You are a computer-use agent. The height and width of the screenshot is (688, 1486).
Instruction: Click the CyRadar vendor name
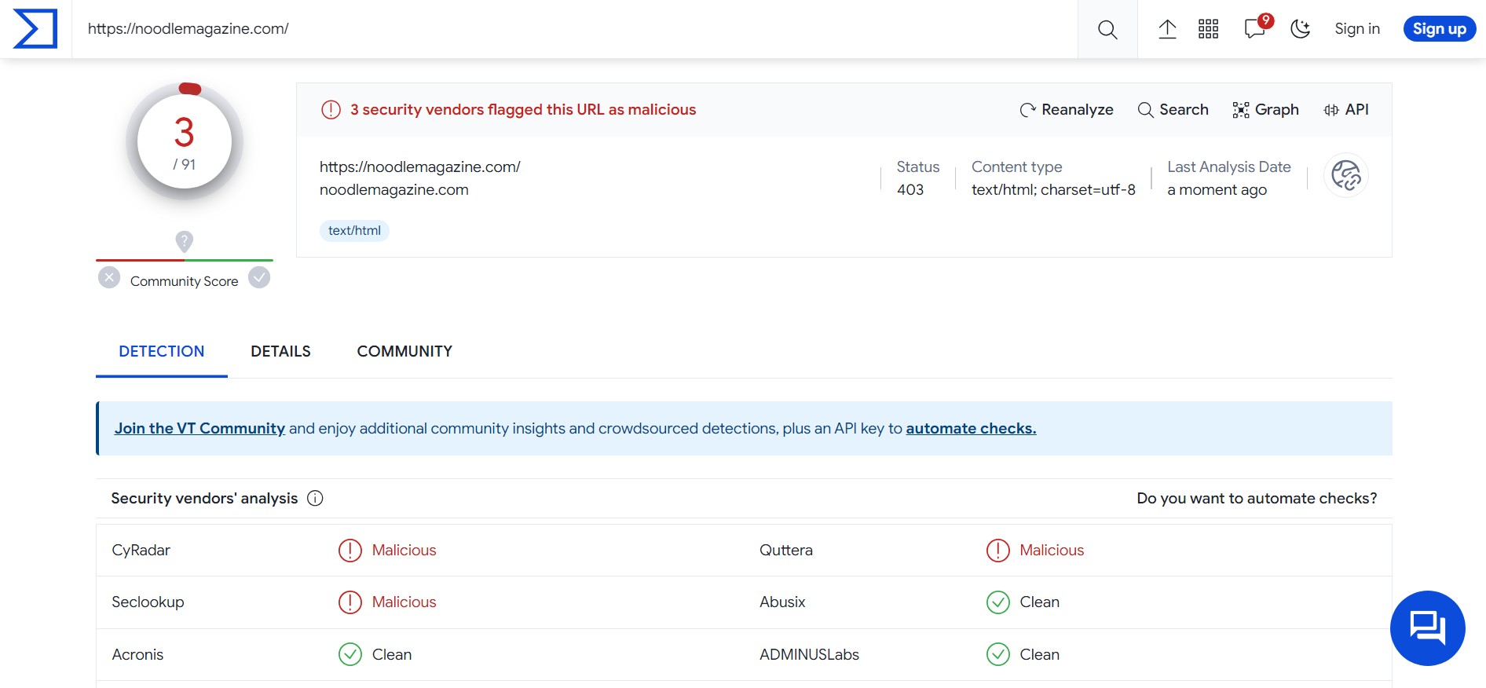[x=141, y=551]
